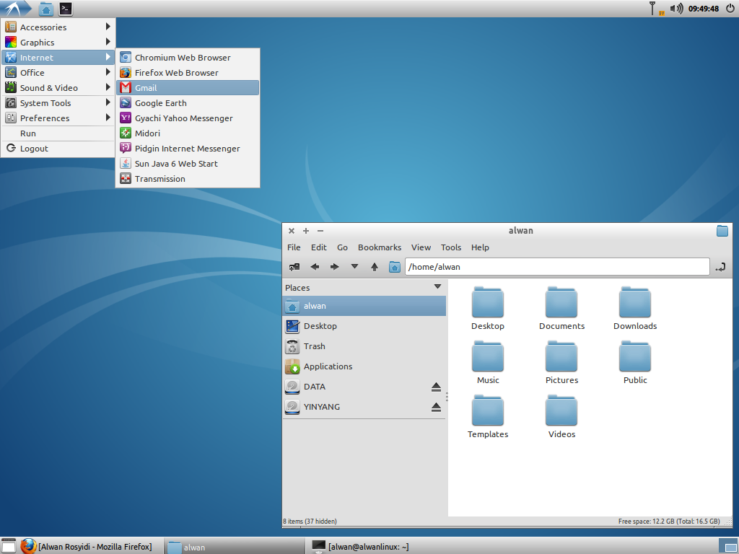The image size is (739, 554).
Task: Click the jump-to-path button beside the address bar
Action: (x=720, y=267)
